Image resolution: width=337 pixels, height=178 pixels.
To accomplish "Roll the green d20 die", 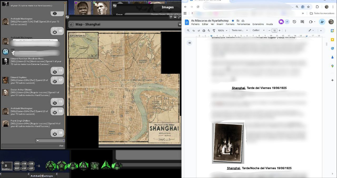I will (x=51, y=166).
